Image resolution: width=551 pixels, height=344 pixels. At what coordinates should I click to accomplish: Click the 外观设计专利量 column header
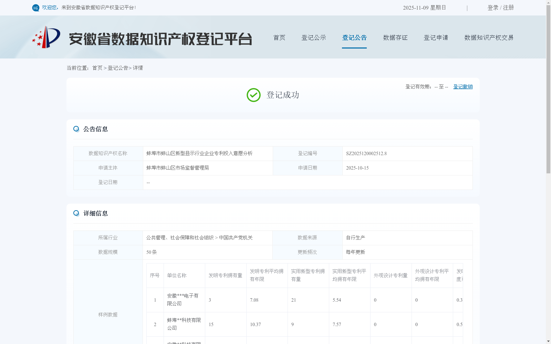click(391, 276)
